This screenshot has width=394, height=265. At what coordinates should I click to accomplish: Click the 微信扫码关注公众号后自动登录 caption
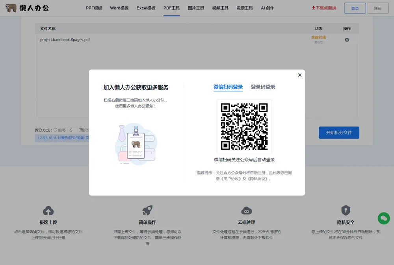click(x=244, y=160)
